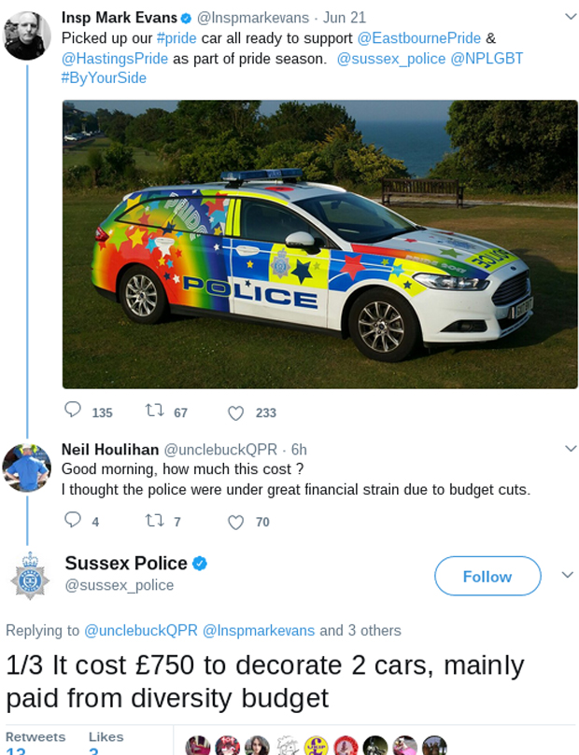Click verified badge beside Sussex Police name
The height and width of the screenshot is (755, 579).
(x=200, y=563)
